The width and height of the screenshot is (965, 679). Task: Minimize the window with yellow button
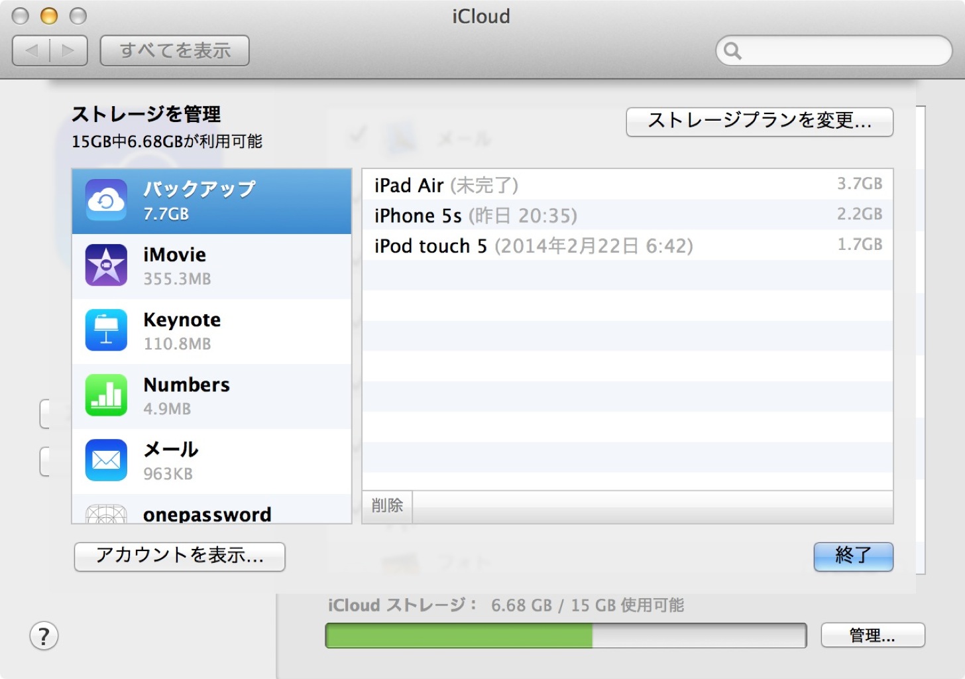click(x=49, y=16)
